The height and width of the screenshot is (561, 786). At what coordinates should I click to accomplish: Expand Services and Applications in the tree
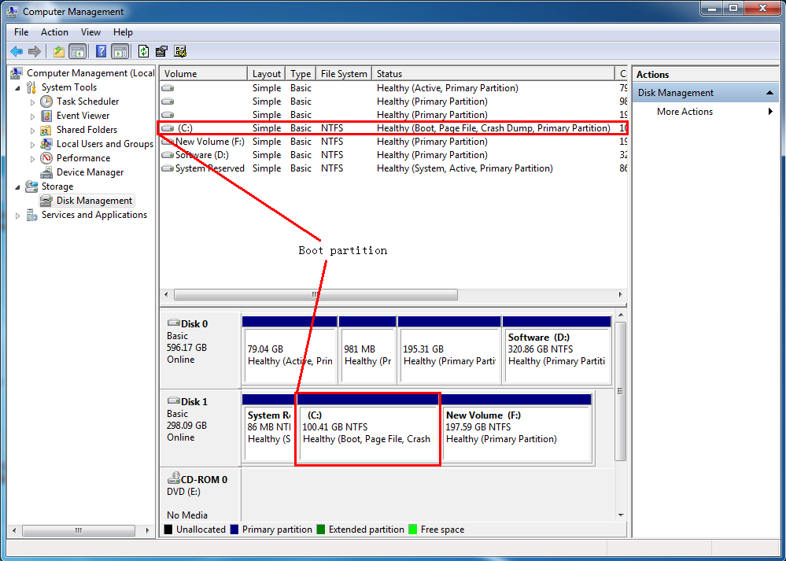coord(17,214)
